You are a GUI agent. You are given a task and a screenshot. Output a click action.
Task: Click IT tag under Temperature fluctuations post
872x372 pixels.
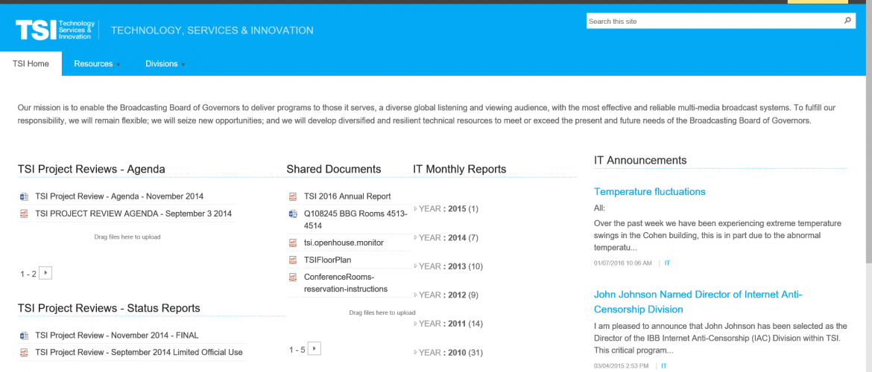(x=667, y=263)
